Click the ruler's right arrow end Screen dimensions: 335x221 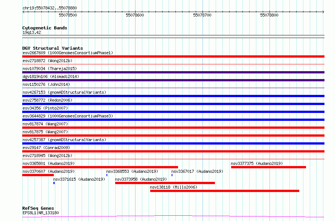(323, 12)
